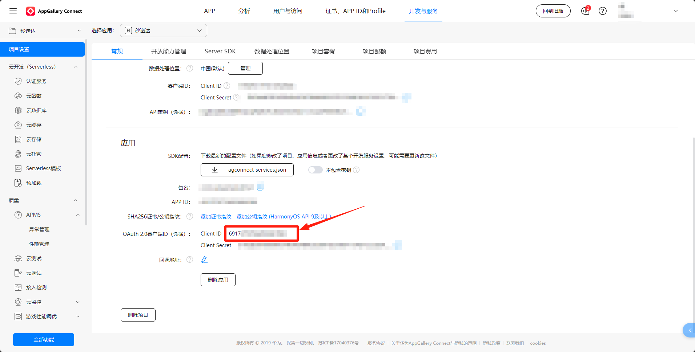Click the help icon next to 回调地址
Viewport: 695px width, 352px height.
coord(190,259)
